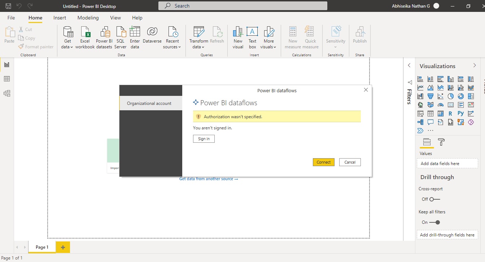Image resolution: width=485 pixels, height=262 pixels.
Task: Switch to the Insert ribbon tab
Action: [x=60, y=18]
